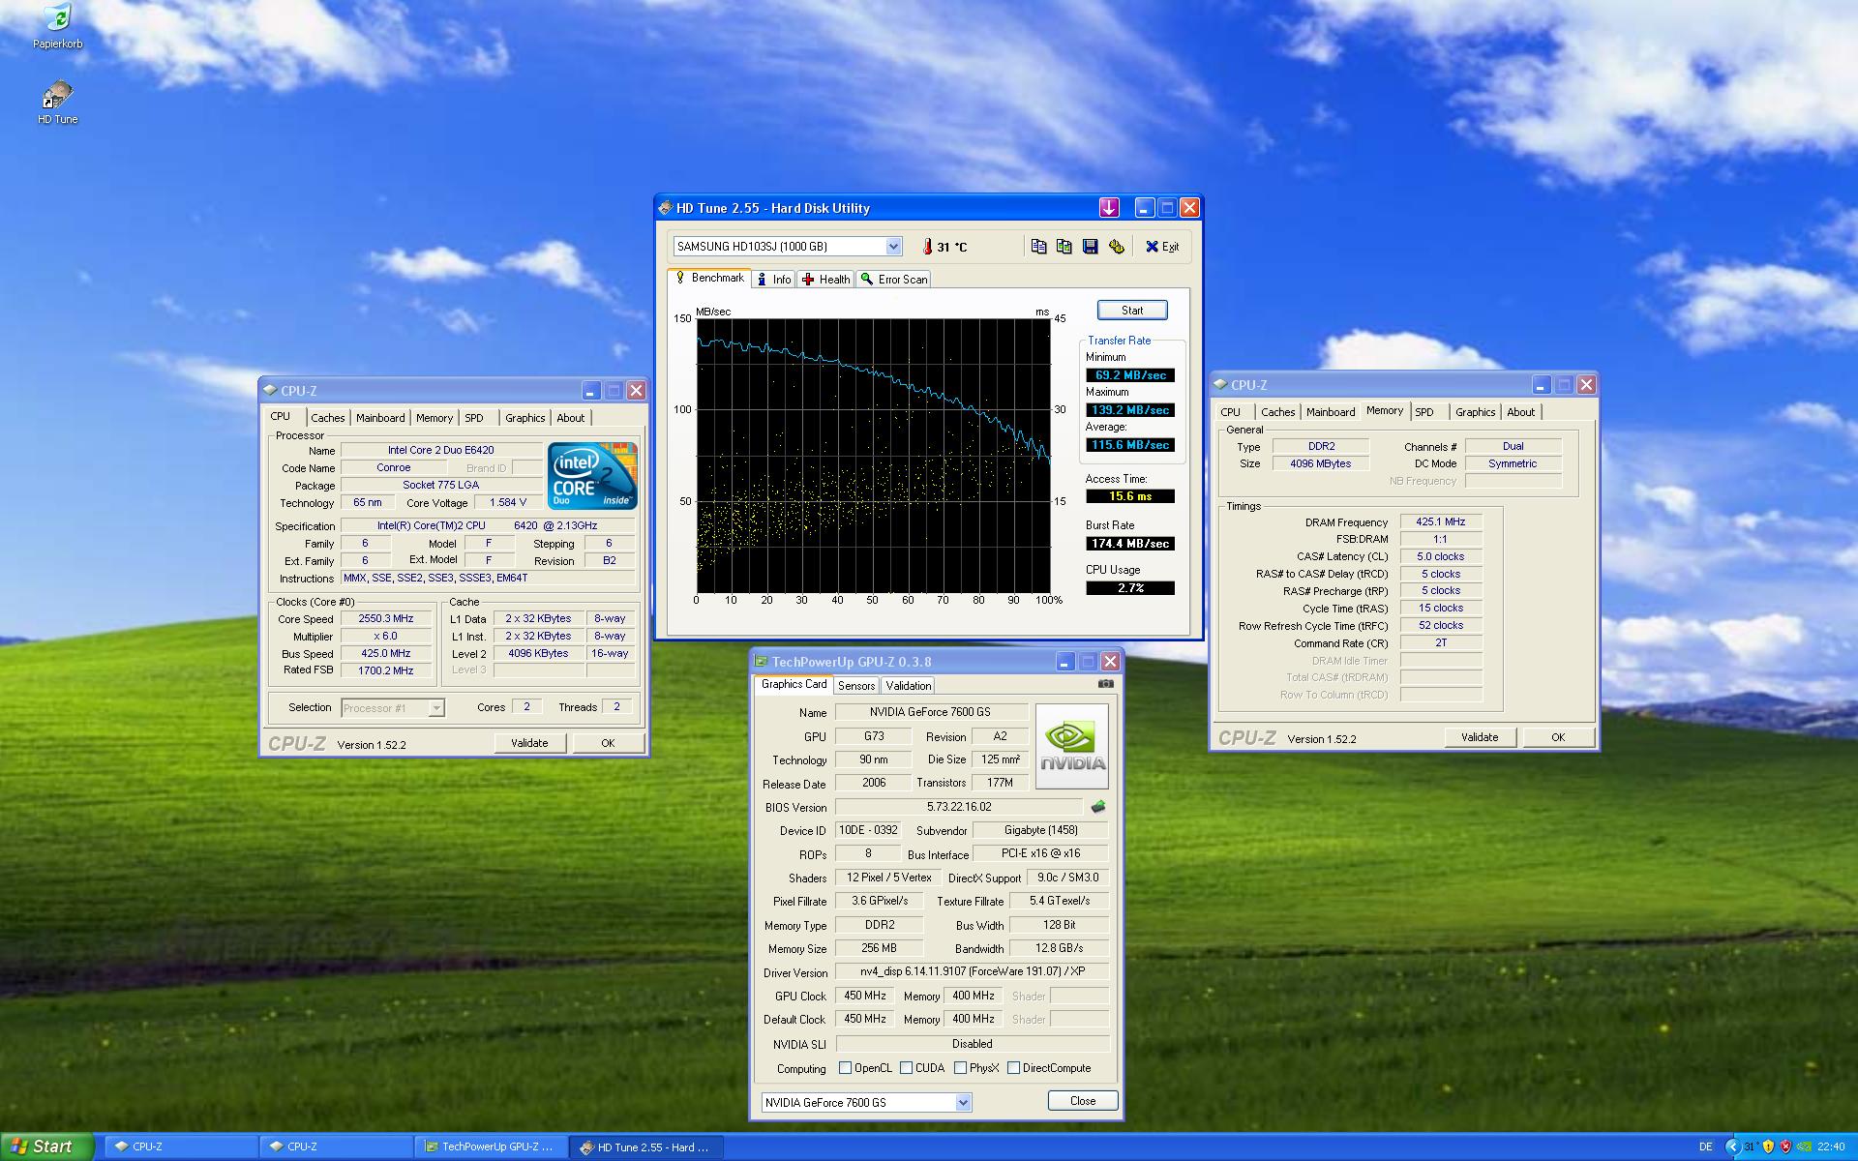
Task: Click the HD Tune benchmark graph
Action: point(874,456)
